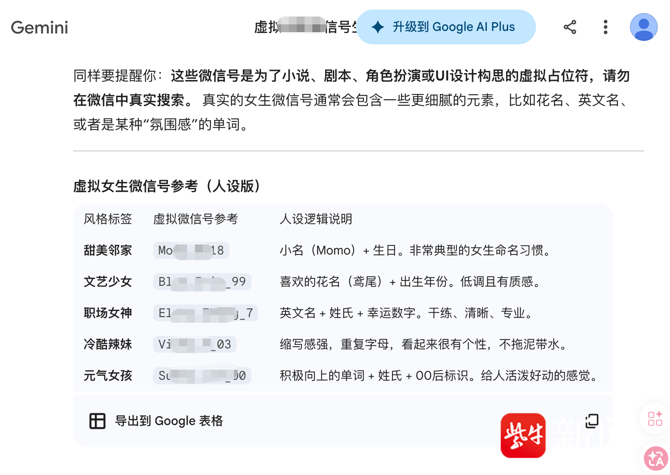Click the 虚拟女生微信号参考（人设版）heading

[x=167, y=186]
